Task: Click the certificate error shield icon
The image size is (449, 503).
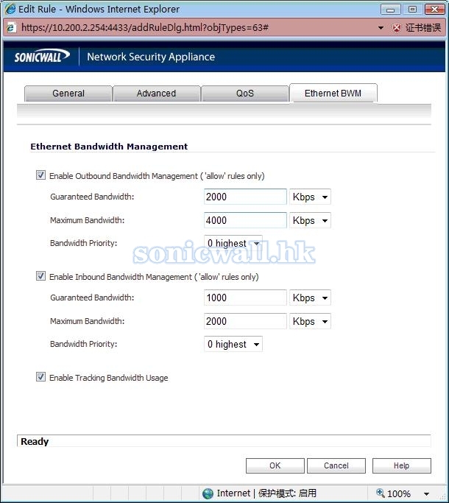Action: click(397, 27)
